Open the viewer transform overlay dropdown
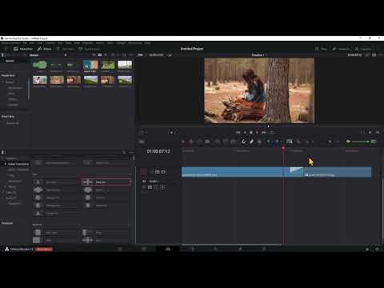This screenshot has width=384, height=288. click(x=143, y=132)
